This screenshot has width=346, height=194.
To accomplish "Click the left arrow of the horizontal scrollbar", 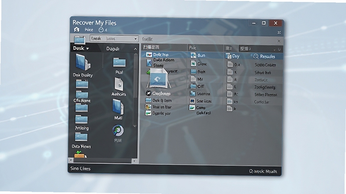I will click(x=70, y=160).
